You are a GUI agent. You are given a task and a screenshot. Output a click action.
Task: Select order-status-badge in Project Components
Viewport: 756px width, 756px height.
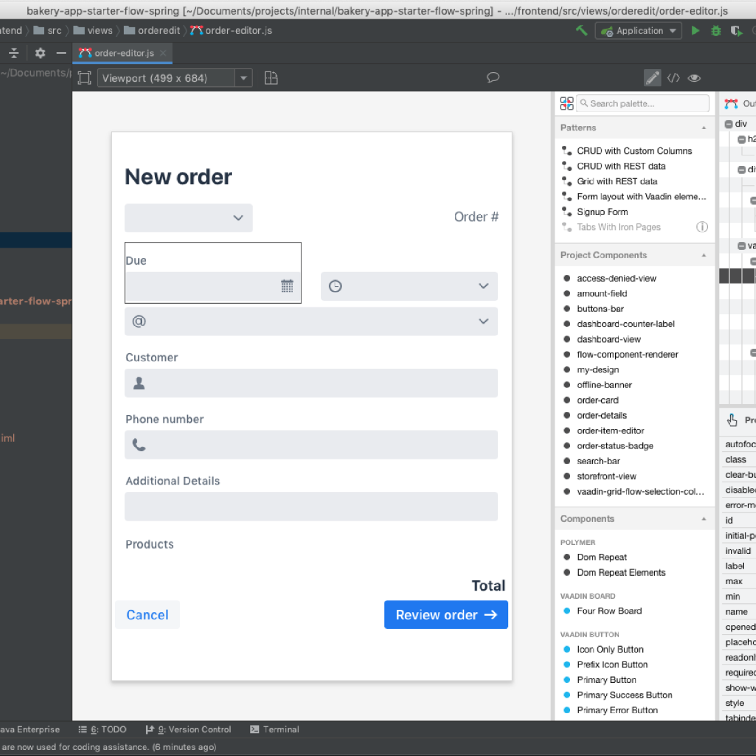[x=615, y=446]
